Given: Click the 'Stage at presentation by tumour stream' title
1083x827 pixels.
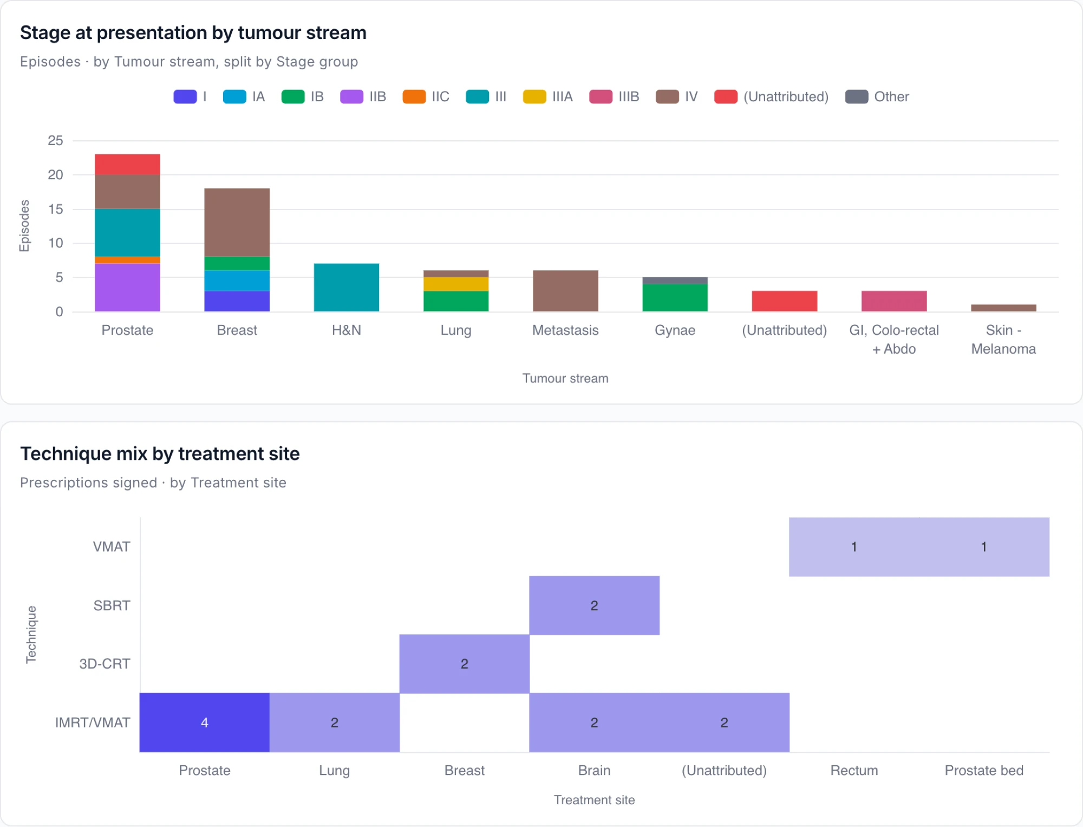Looking at the screenshot, I should (x=193, y=33).
